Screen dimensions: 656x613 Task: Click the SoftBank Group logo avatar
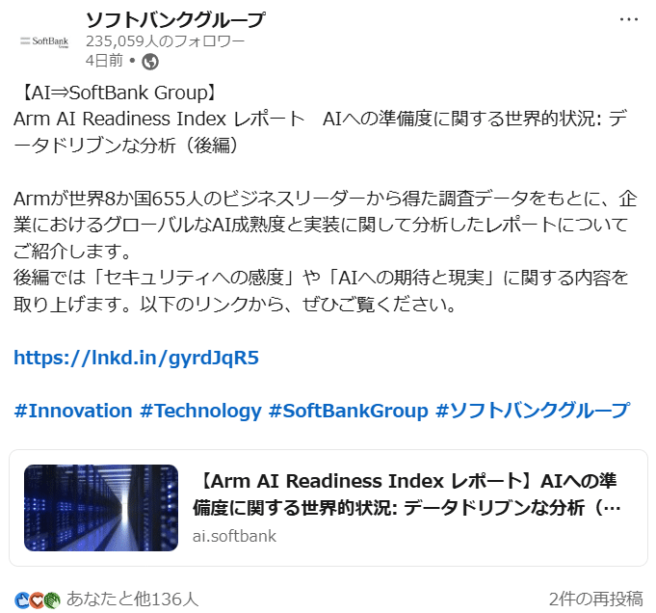coord(44,41)
